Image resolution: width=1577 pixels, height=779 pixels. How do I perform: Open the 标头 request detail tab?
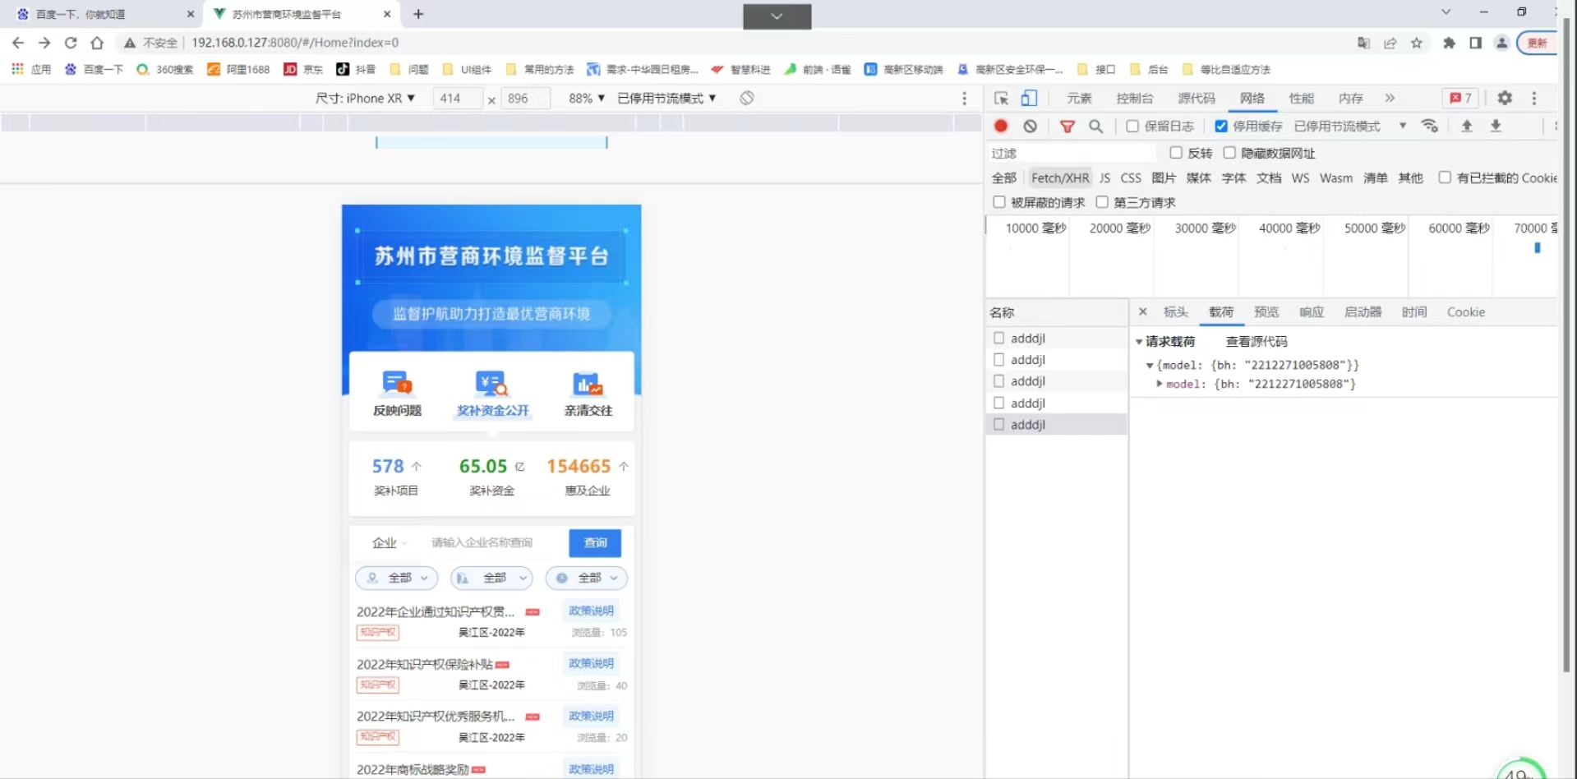1176,312
